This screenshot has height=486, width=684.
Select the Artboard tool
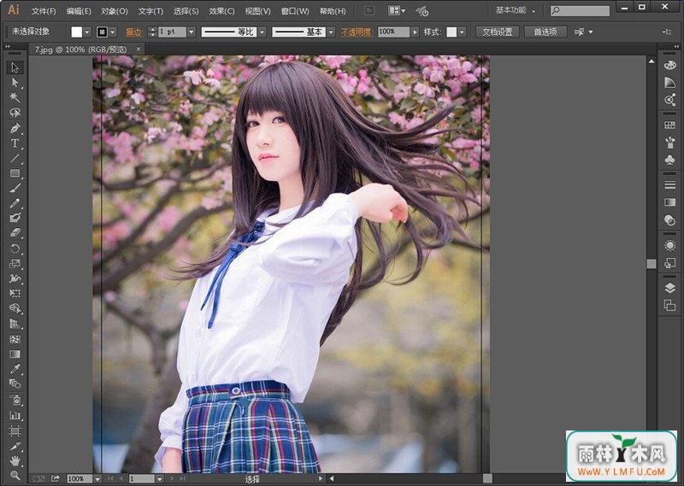[15, 430]
